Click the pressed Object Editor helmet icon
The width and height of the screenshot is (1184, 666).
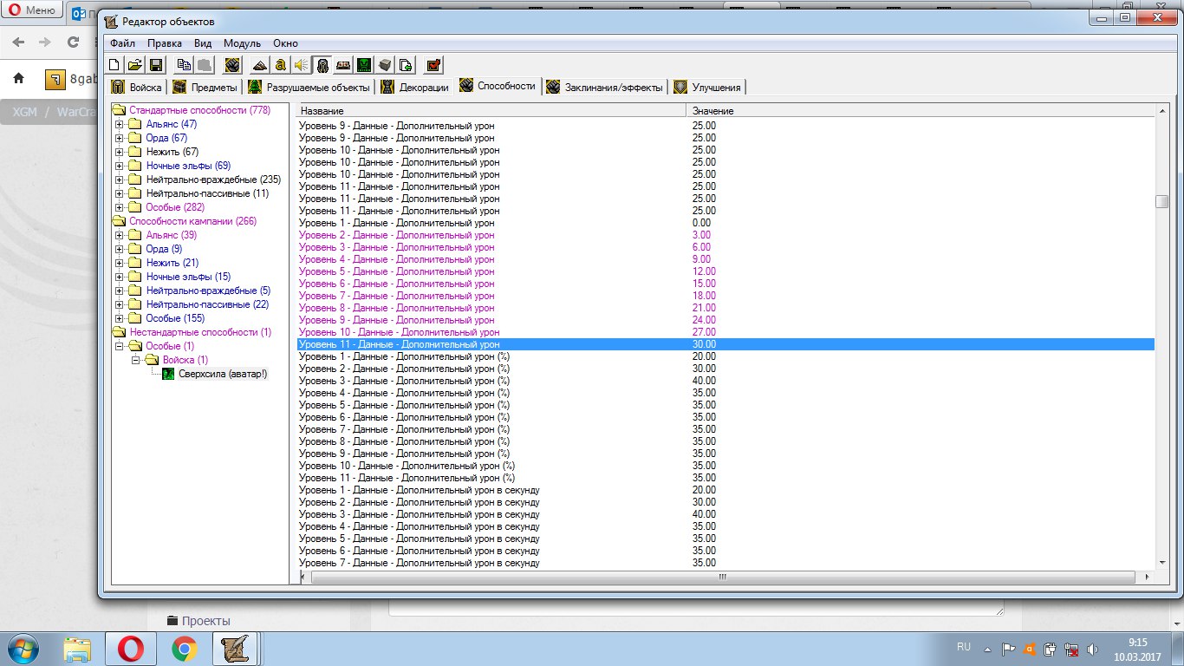[x=322, y=64]
